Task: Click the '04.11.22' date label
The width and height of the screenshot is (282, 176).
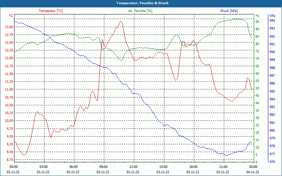Action: (x=253, y=172)
